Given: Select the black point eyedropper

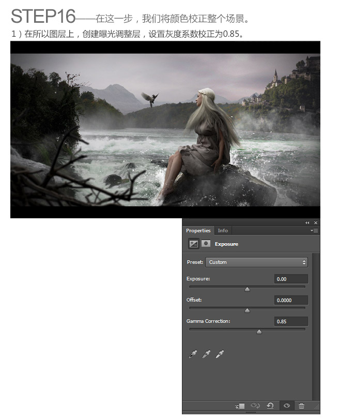Looking at the screenshot, I should (x=193, y=354).
